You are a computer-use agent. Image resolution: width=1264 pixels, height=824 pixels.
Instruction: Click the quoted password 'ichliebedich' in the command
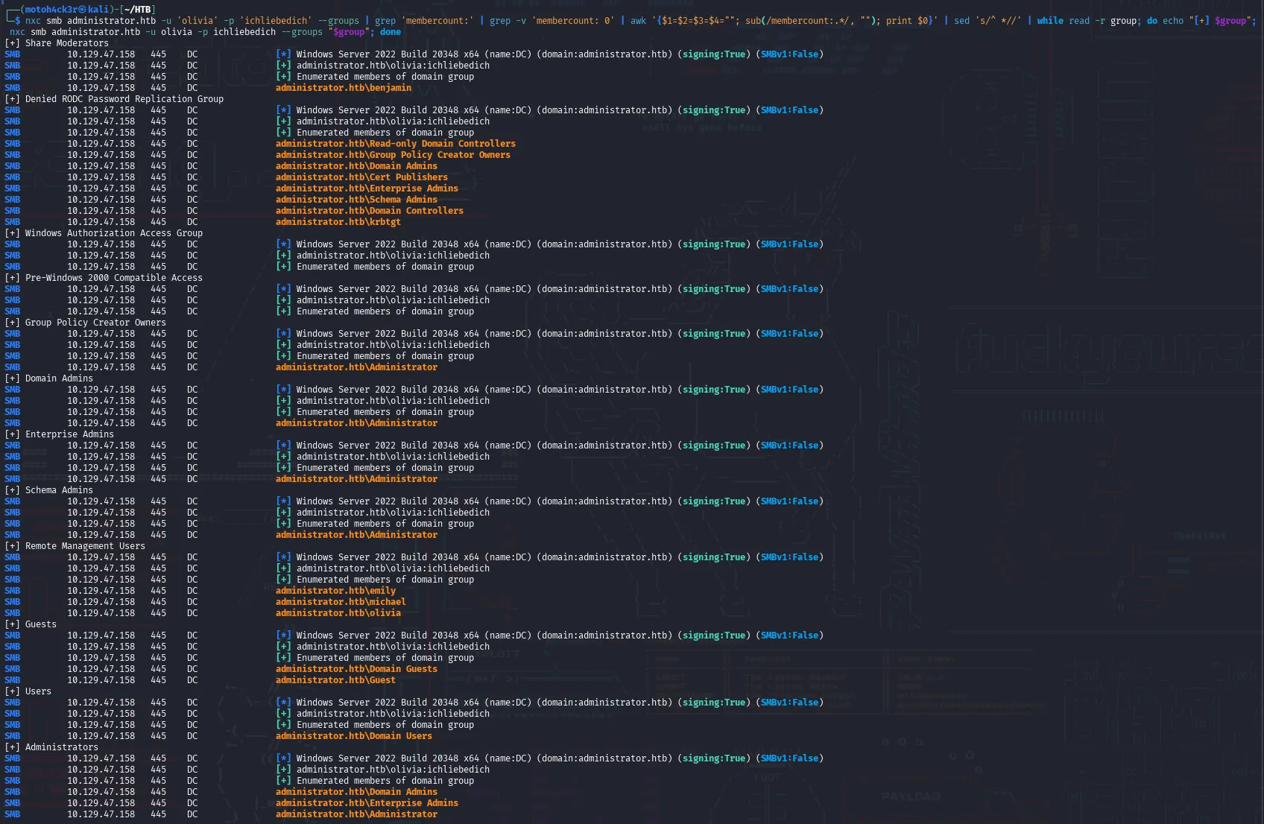pos(275,21)
